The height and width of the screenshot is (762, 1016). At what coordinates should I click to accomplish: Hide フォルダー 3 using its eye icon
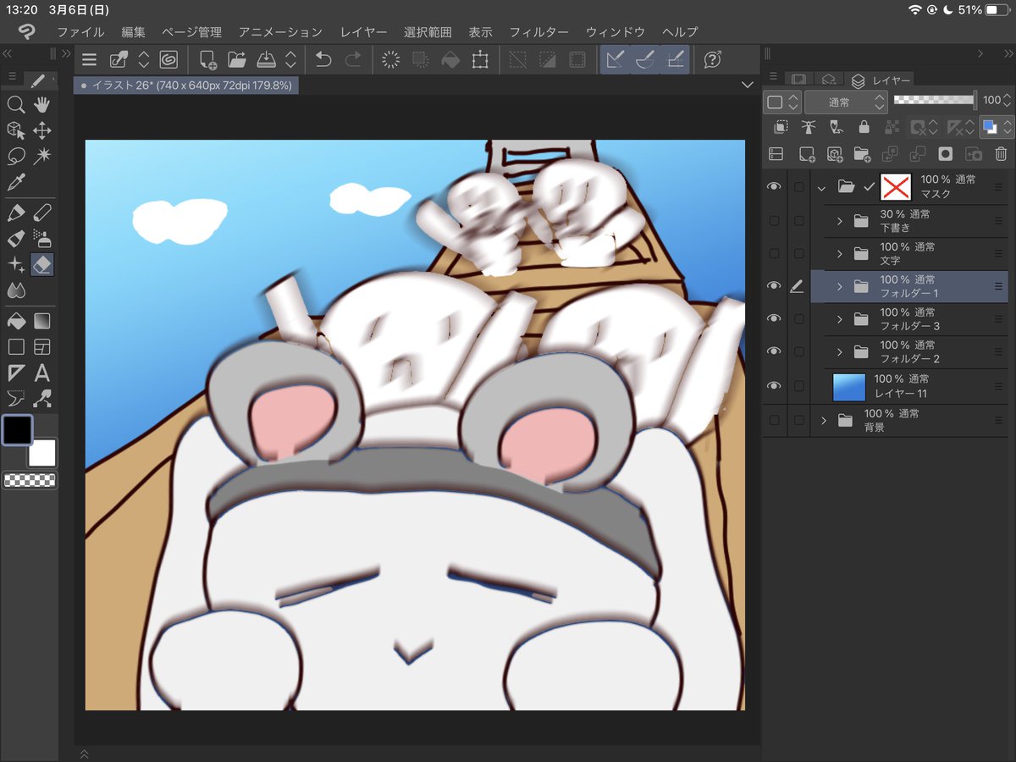point(774,318)
